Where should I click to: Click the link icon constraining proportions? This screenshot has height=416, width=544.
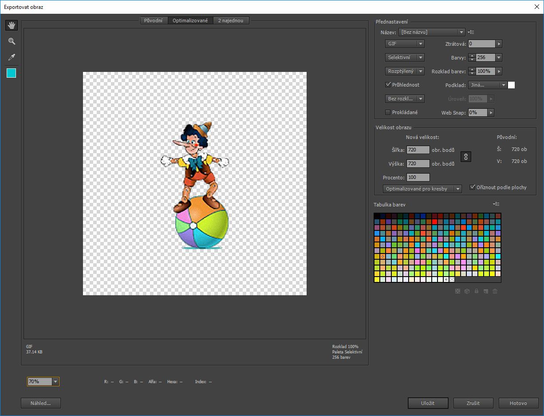click(465, 157)
